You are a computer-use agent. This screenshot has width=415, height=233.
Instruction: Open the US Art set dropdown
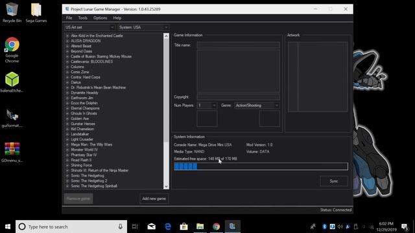coord(89,27)
